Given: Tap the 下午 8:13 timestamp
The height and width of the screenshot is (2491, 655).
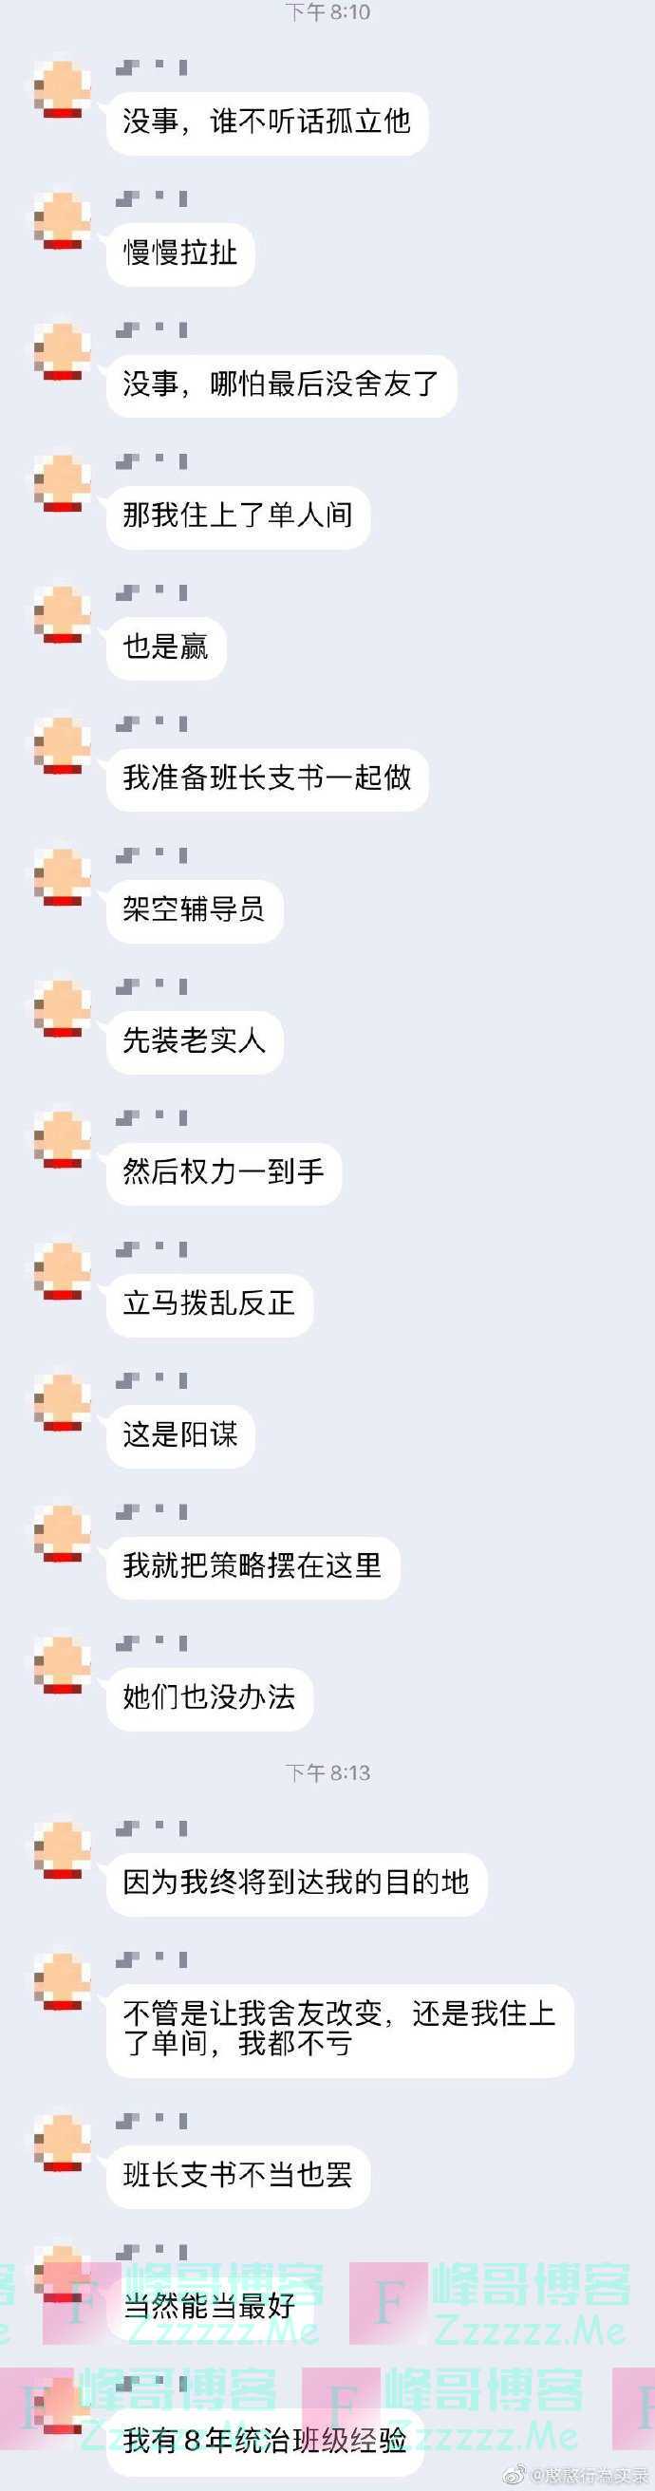Looking at the screenshot, I should tap(327, 1772).
